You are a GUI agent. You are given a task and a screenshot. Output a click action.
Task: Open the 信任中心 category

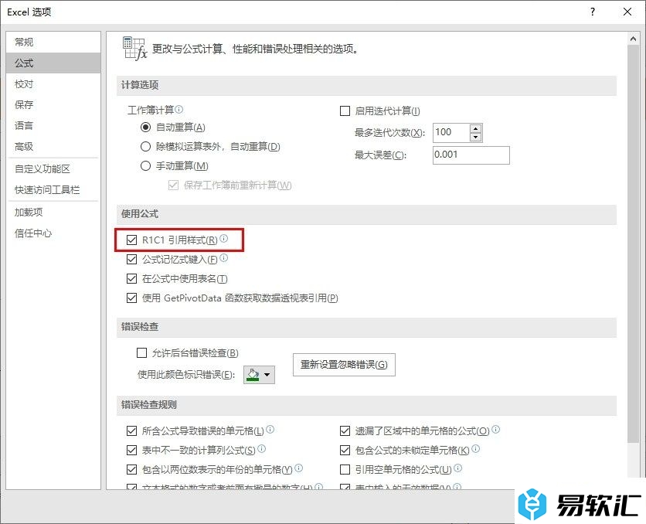click(53, 233)
